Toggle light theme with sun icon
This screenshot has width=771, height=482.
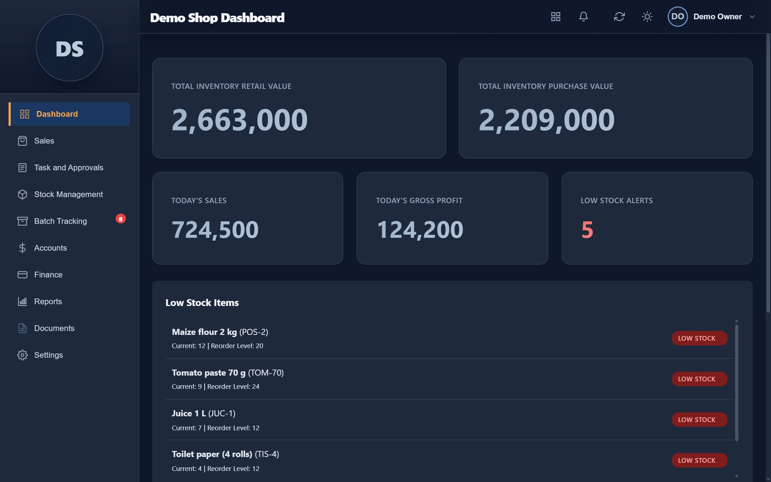pos(647,17)
